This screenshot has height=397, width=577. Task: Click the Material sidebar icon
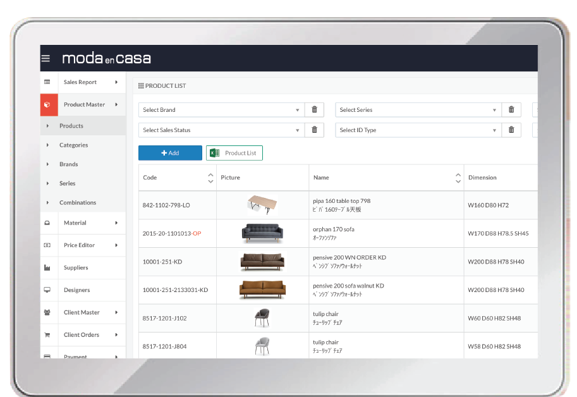click(x=47, y=223)
